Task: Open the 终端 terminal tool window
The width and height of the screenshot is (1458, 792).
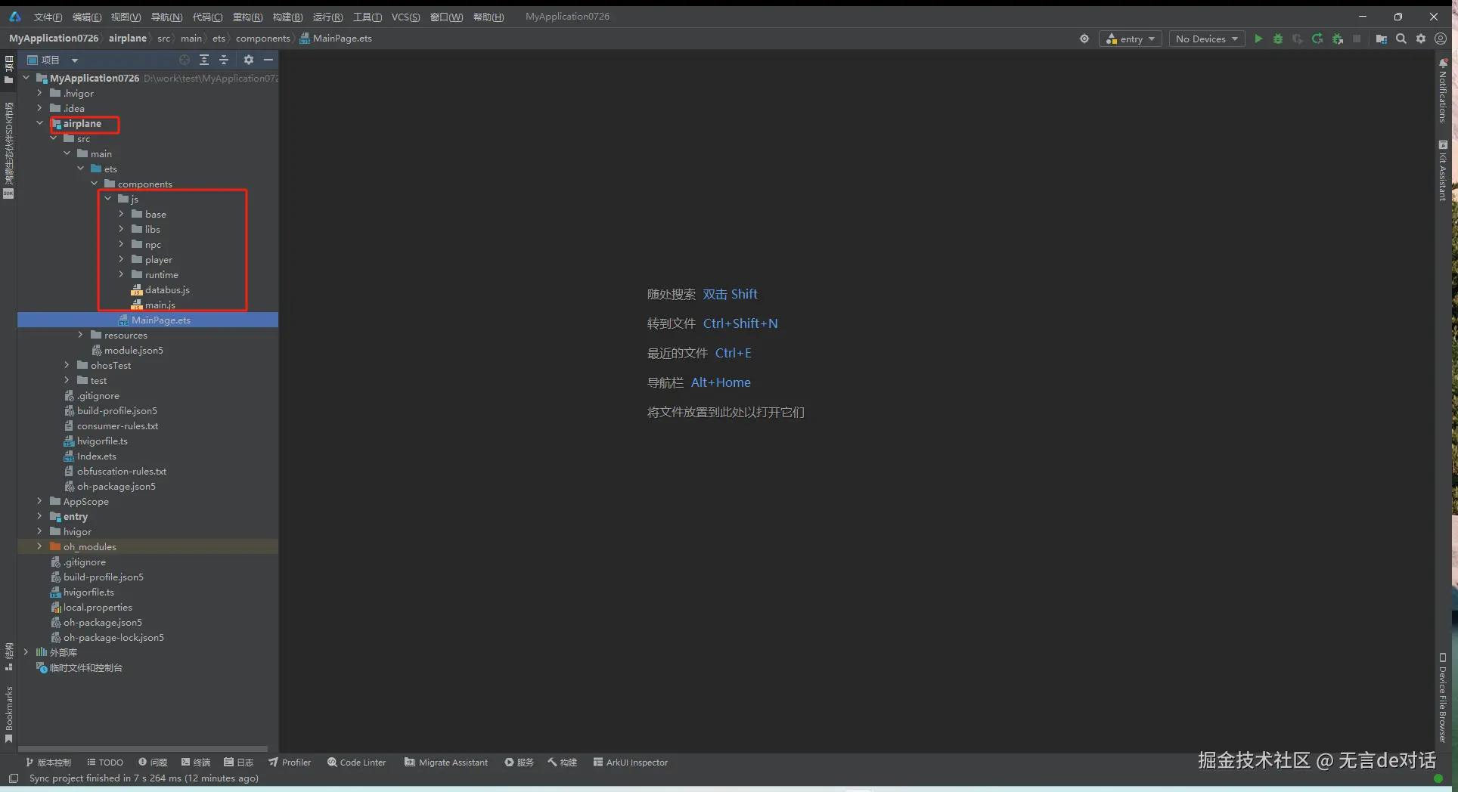Action: [x=196, y=763]
